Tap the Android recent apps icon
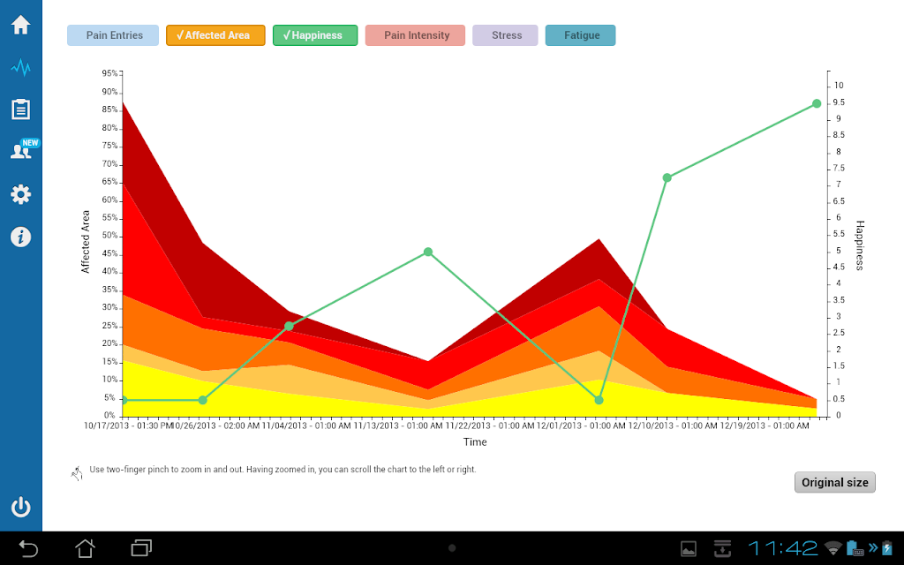904x565 pixels. [x=141, y=547]
